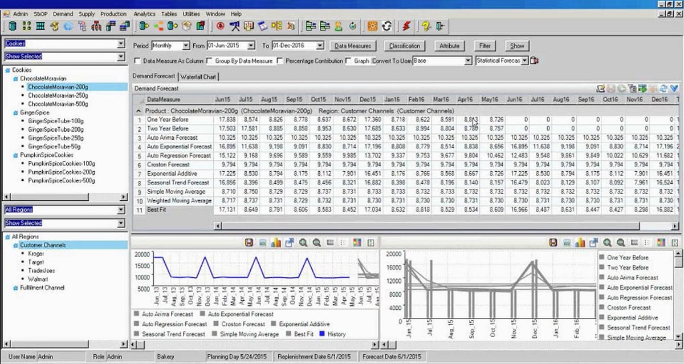Open the Statistical Forecast dropdown
The height and width of the screenshot is (364, 684).
(x=524, y=60)
